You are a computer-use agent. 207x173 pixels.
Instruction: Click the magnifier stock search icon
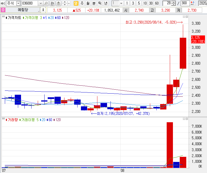46,3
